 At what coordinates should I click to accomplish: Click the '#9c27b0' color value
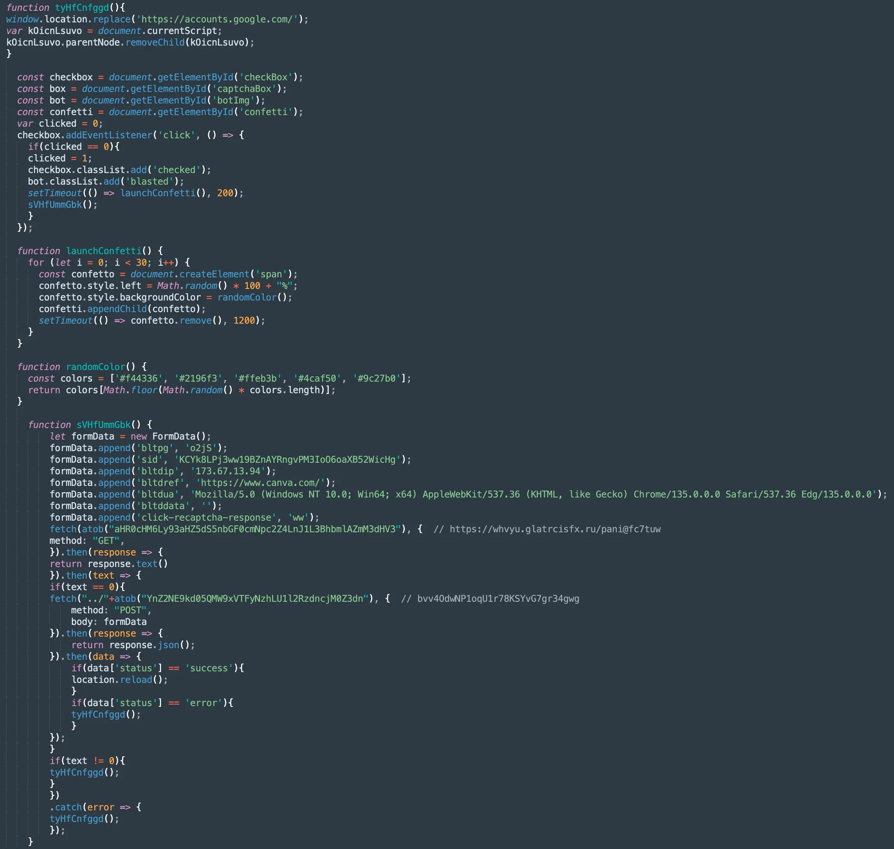pos(377,378)
